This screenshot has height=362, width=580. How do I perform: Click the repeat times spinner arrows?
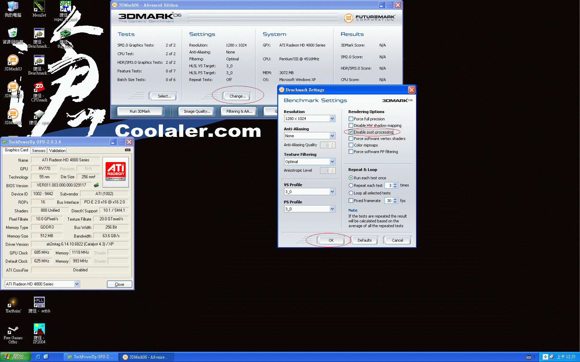395,185
